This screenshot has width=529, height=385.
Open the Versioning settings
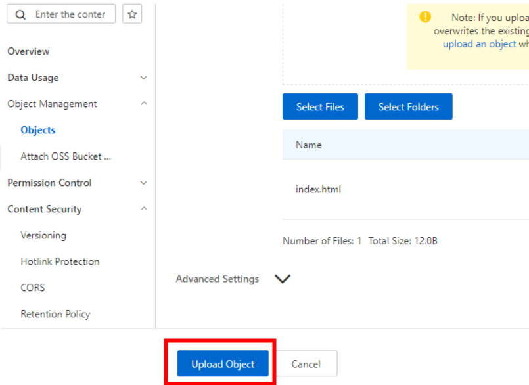[43, 235]
